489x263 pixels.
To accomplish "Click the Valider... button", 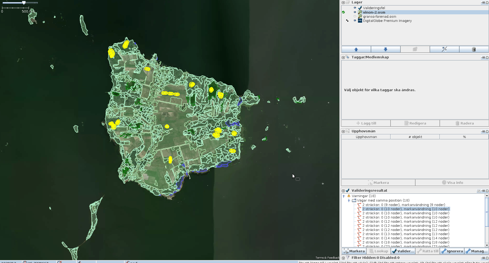I will coord(403,251).
